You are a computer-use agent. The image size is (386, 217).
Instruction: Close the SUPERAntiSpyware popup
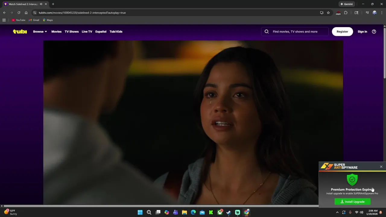[x=381, y=167]
